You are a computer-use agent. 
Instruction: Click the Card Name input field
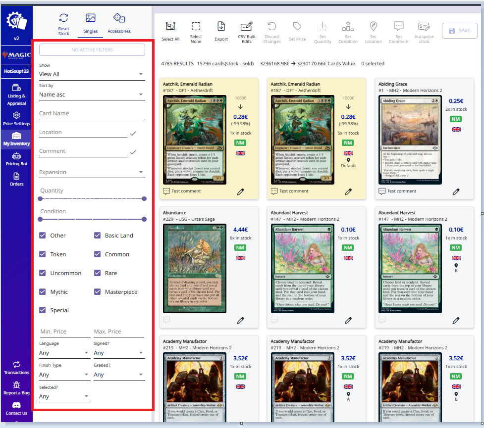tap(92, 113)
